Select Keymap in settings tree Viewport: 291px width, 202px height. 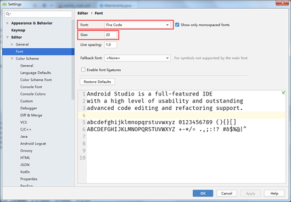(18, 30)
